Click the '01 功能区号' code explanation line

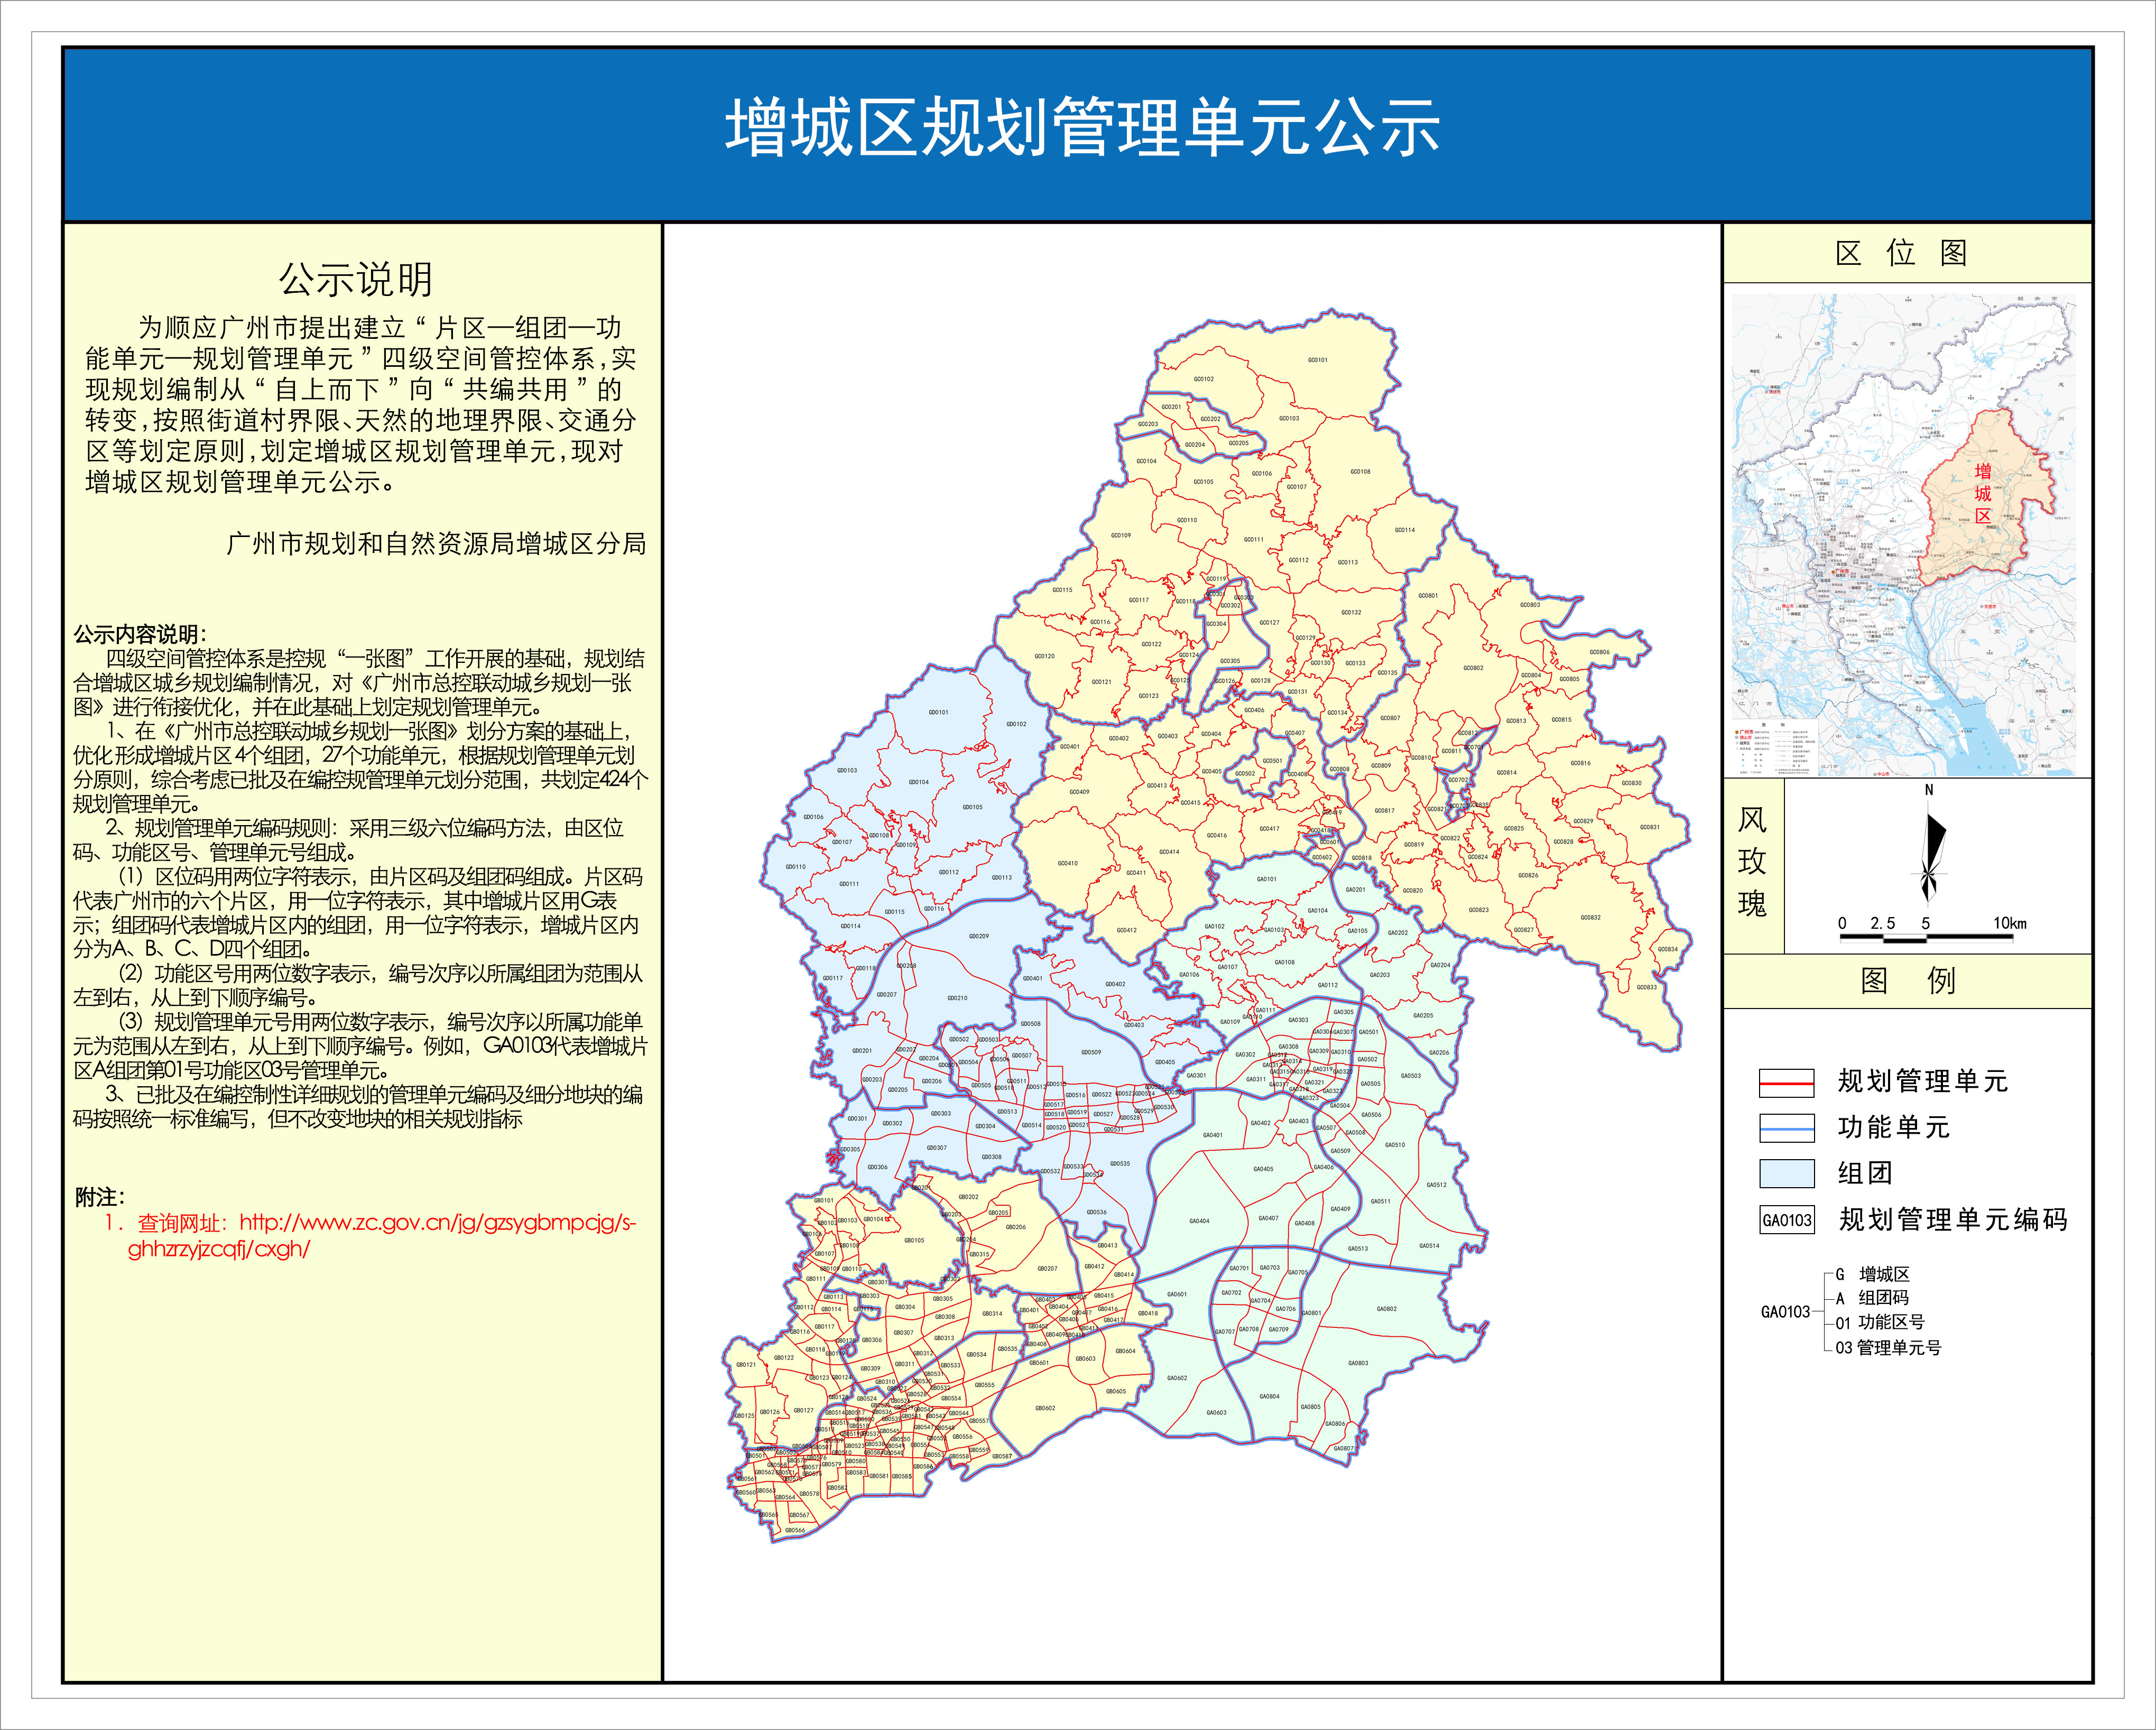click(1879, 1322)
